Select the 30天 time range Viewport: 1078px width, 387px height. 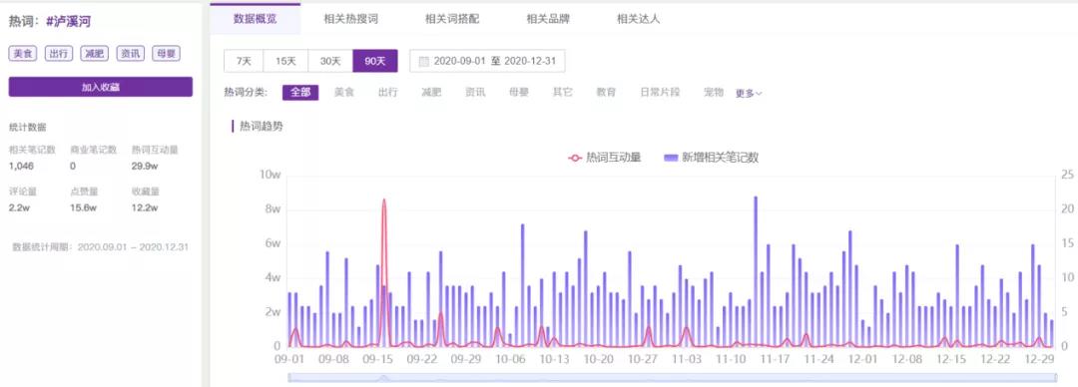click(330, 61)
